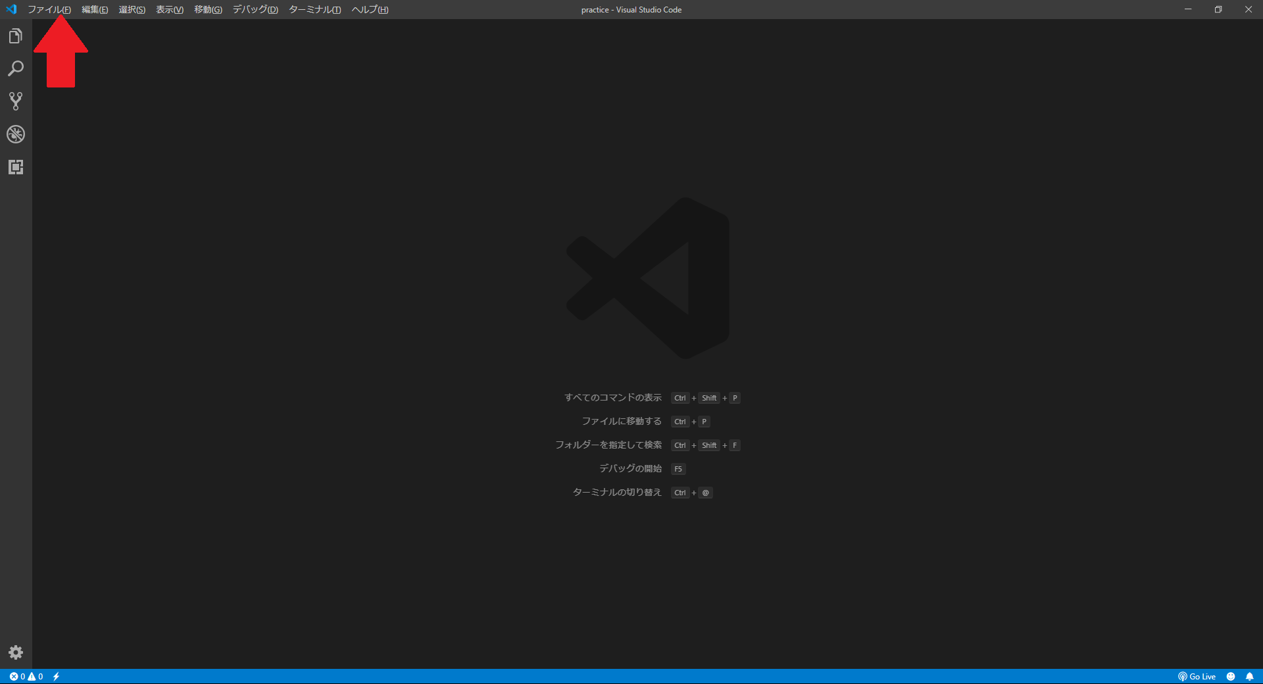This screenshot has height=684, width=1263.
Task: Open the Debug view
Action: (x=16, y=134)
